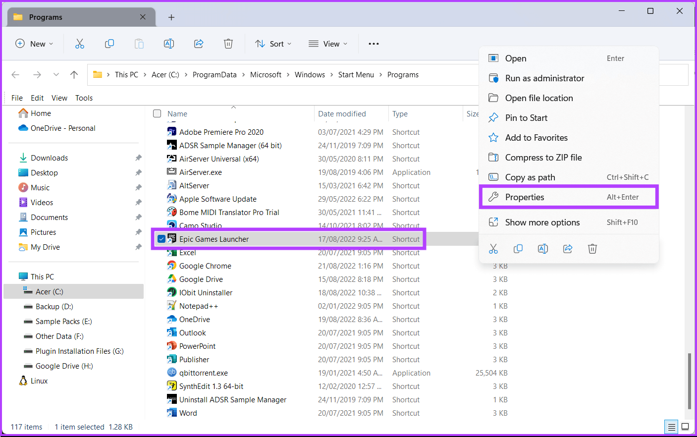Screen dimensions: 697x437
Task: Click the Copy icon in the toolbar
Action: pos(109,44)
